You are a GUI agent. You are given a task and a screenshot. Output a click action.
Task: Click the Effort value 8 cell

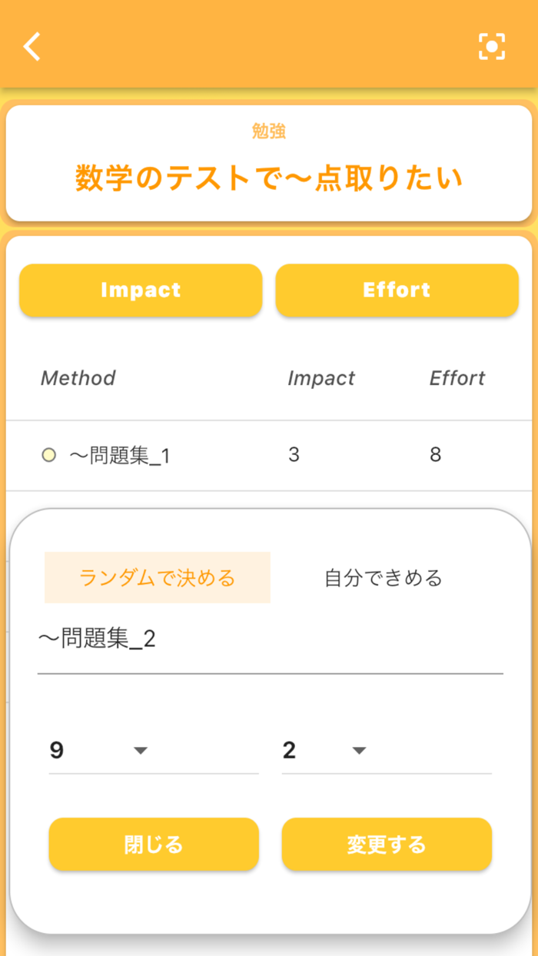click(x=435, y=455)
